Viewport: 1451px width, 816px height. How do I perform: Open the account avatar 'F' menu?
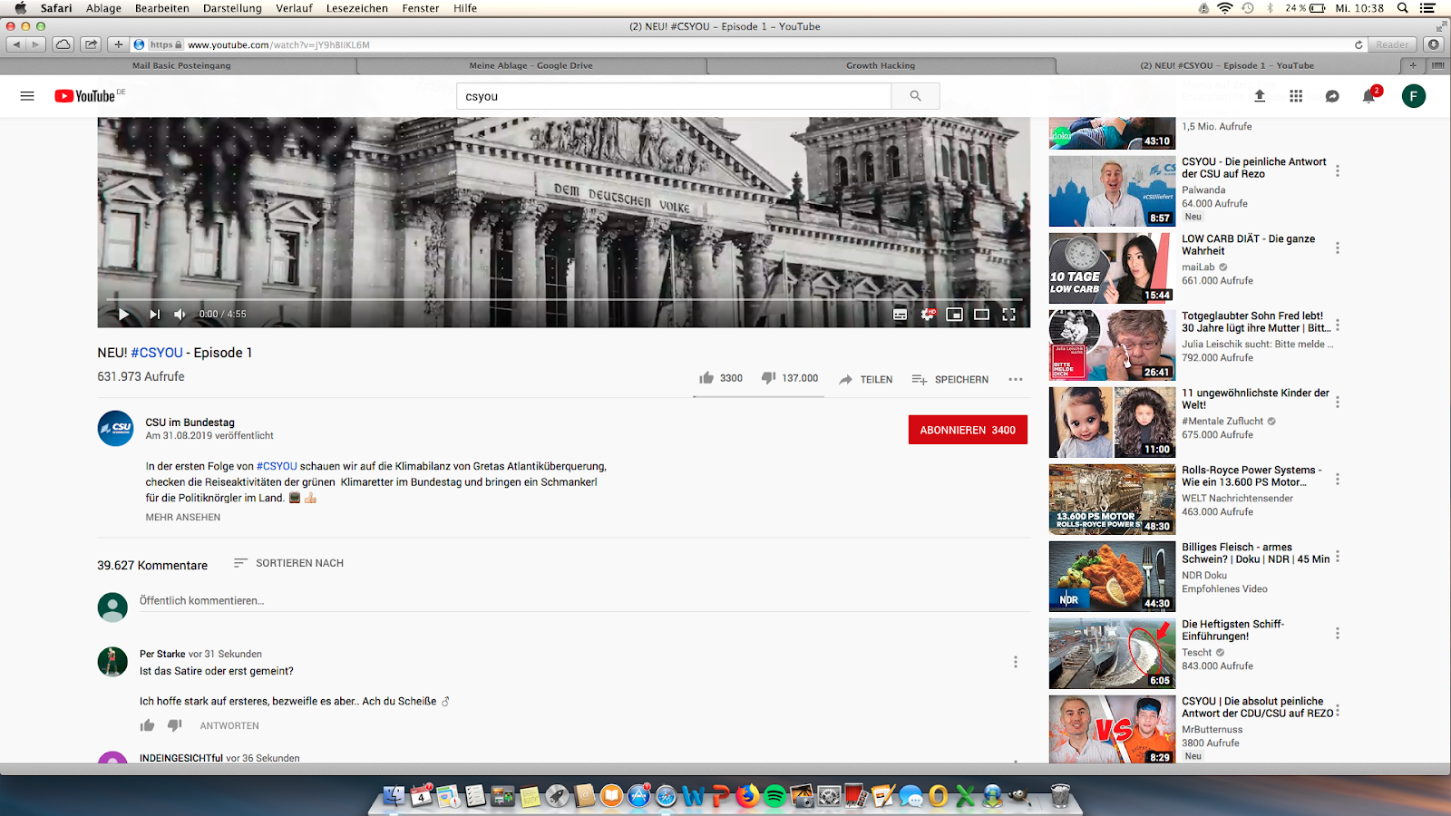point(1414,96)
